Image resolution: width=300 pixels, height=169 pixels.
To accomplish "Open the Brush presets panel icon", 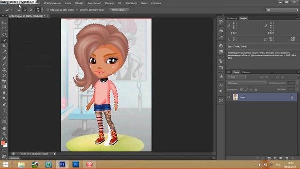I will click(x=221, y=68).
